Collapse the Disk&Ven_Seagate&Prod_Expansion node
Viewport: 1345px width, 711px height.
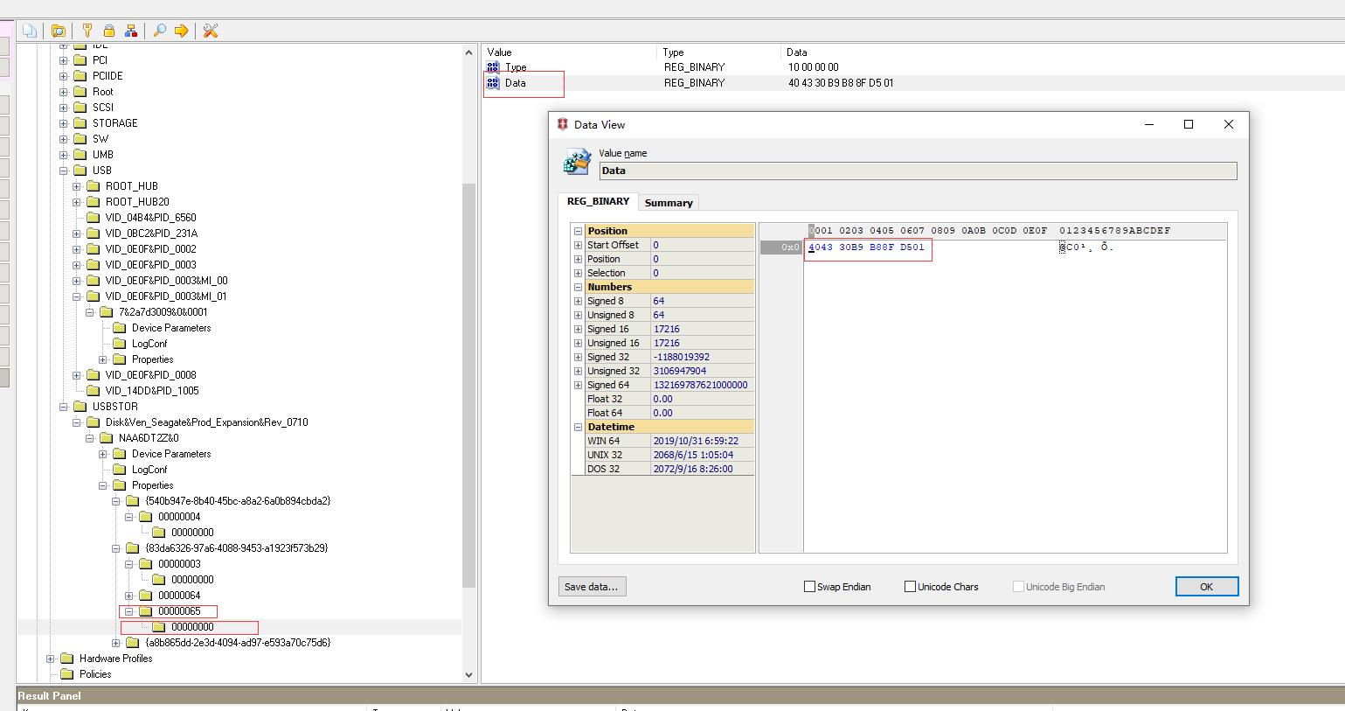(76, 422)
